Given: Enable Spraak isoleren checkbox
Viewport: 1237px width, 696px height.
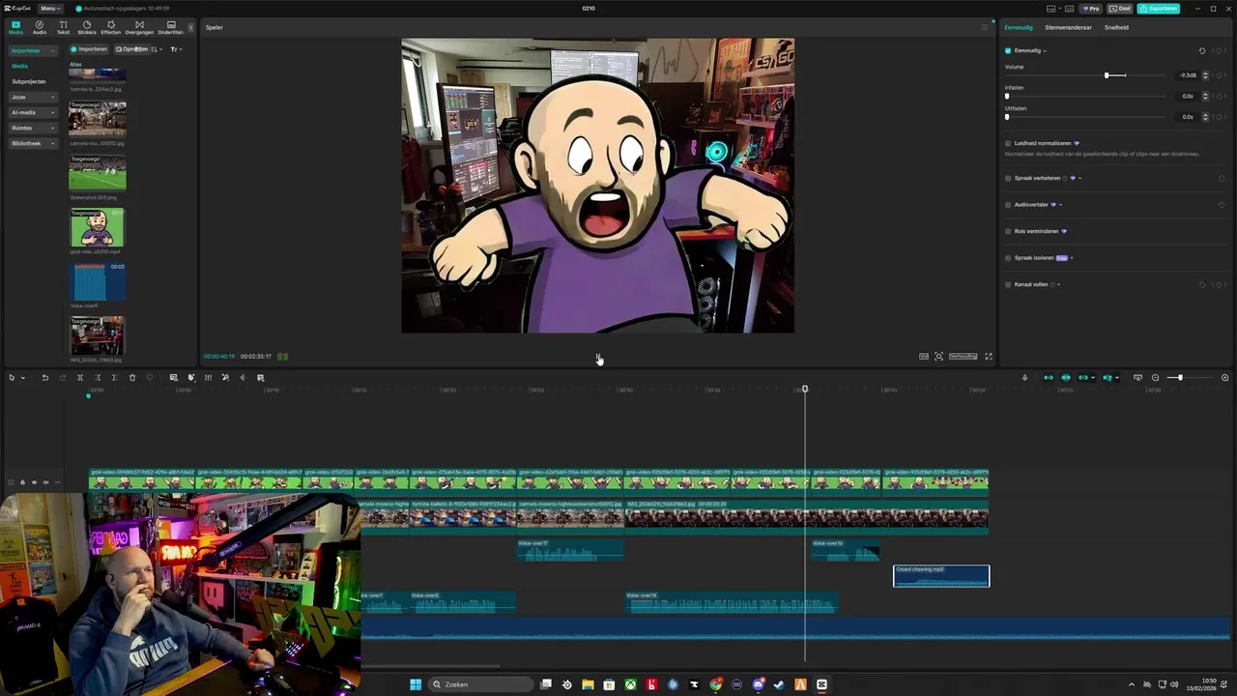Looking at the screenshot, I should click(1008, 258).
